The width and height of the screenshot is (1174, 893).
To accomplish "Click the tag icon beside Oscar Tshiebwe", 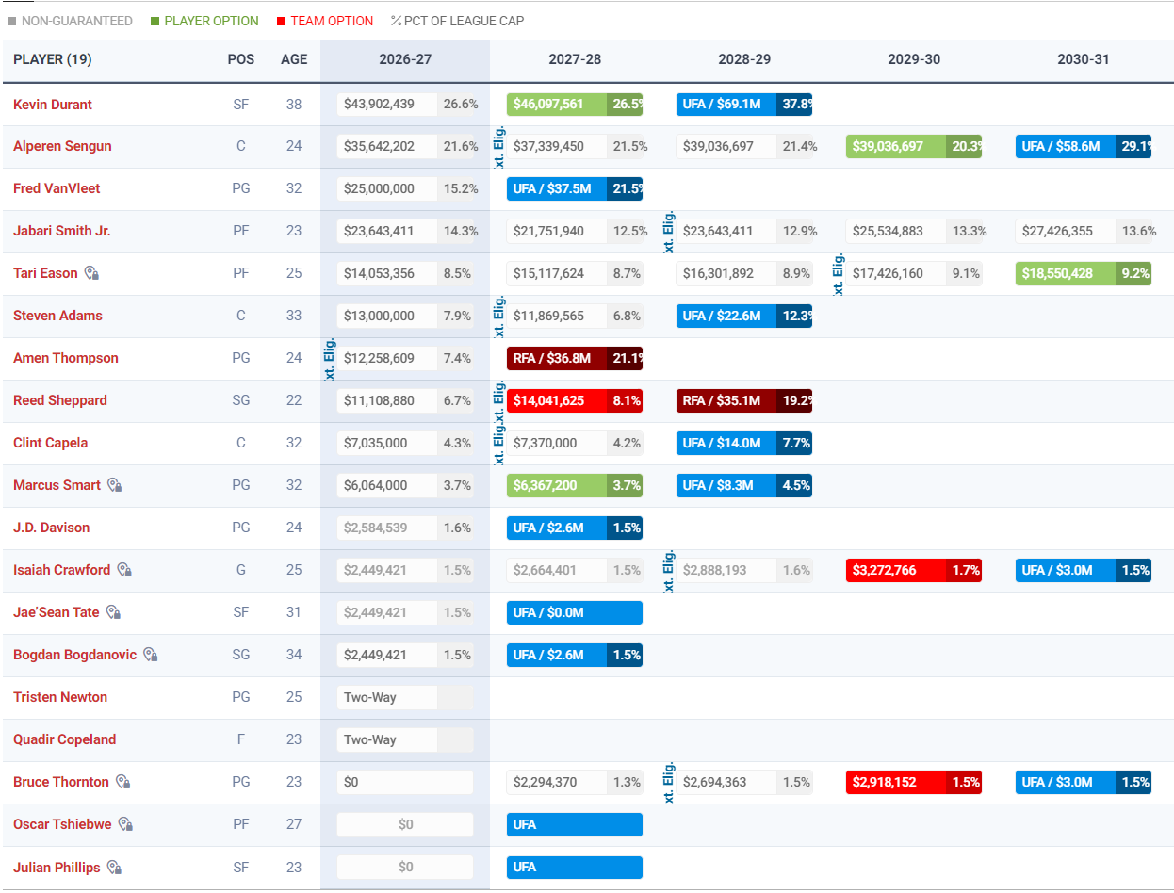I will pyautogui.click(x=125, y=824).
